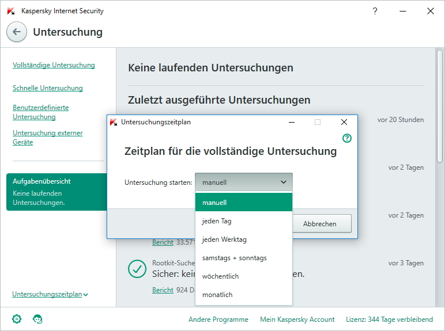Expand the Untersuchungszeitplan link chevron
This screenshot has width=445, height=331.
[x=86, y=295]
